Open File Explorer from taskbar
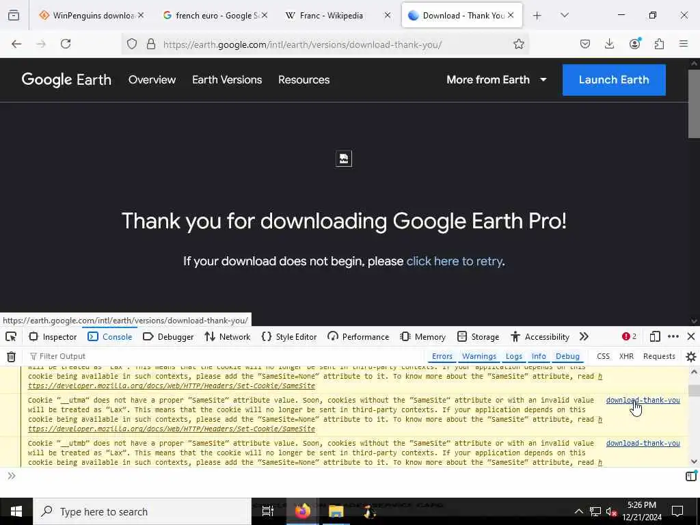This screenshot has width=700, height=525. (x=336, y=511)
